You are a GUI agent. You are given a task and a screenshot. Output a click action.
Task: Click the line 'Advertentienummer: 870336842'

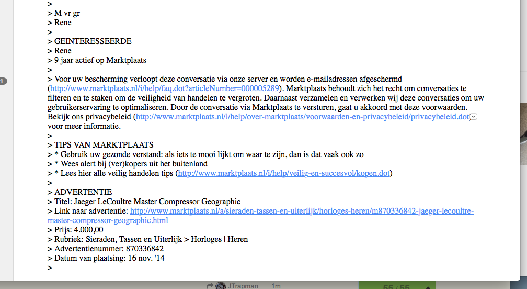[109, 249]
